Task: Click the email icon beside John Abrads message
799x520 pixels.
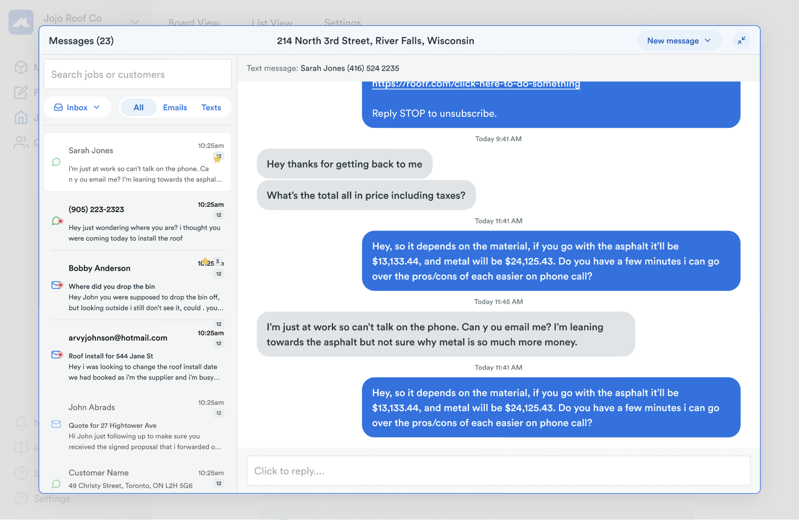Action: point(56,424)
